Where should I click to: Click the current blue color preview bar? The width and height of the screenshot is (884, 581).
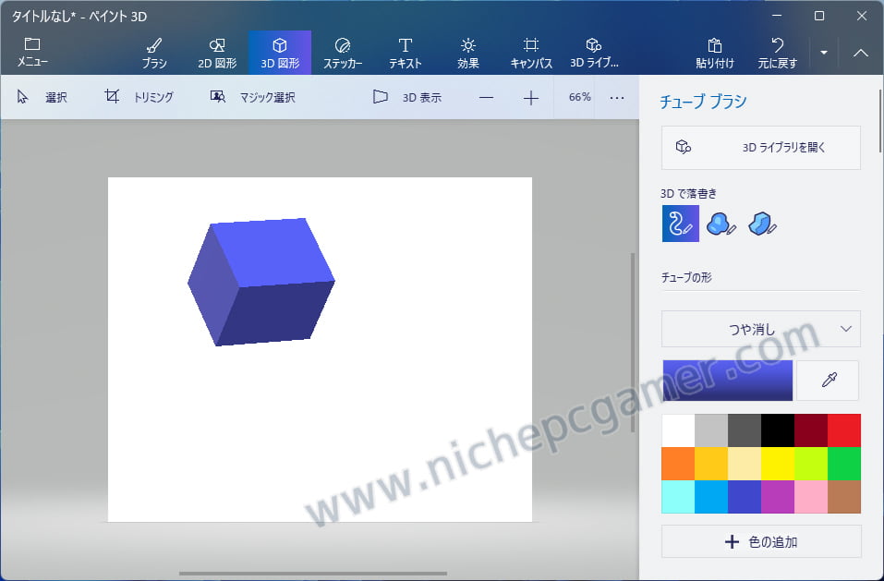coord(727,381)
